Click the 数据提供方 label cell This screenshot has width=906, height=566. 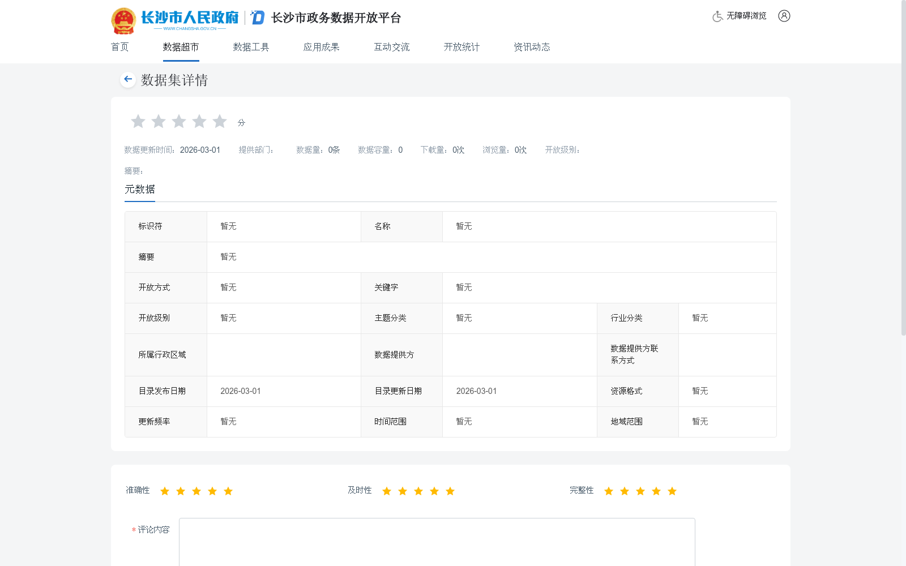coord(401,355)
